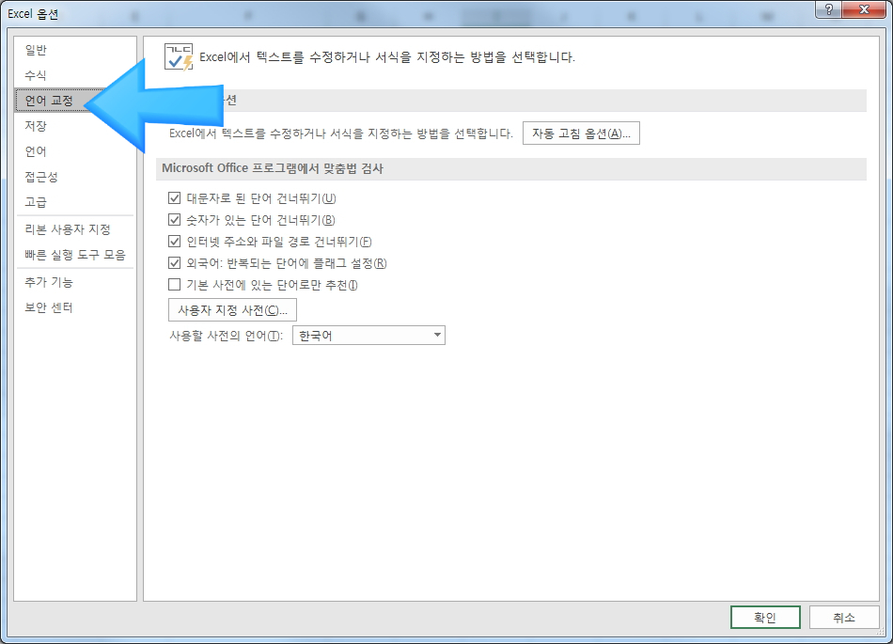Uncheck 인터넷 주소와 파일 경로 건너뛰기
The image size is (893, 644).
tap(174, 242)
